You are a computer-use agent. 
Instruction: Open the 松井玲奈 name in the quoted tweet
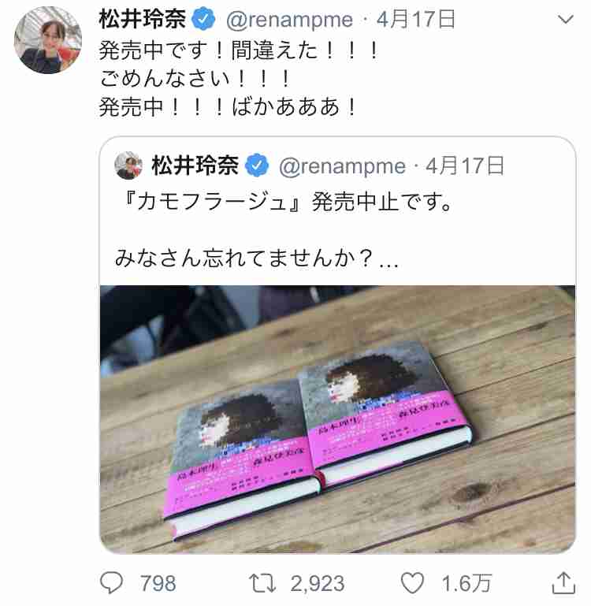(x=195, y=165)
